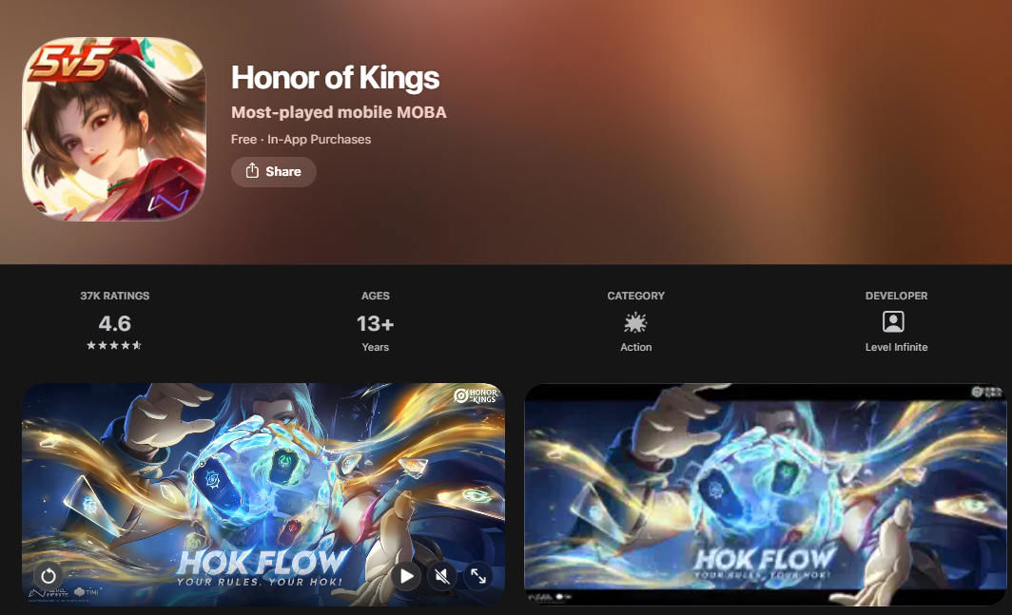Toggle mute on the preview video

pyautogui.click(x=442, y=576)
